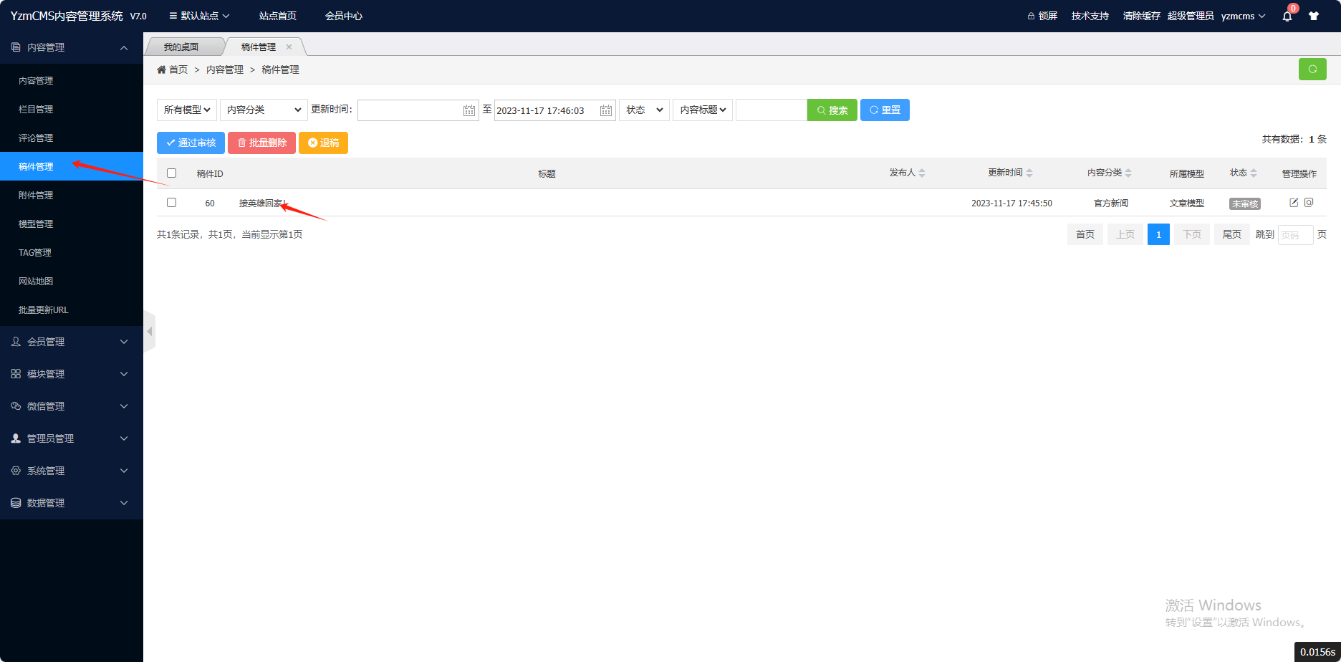Open the 内容分类 filter dropdown
1341x662 pixels.
tap(264, 110)
